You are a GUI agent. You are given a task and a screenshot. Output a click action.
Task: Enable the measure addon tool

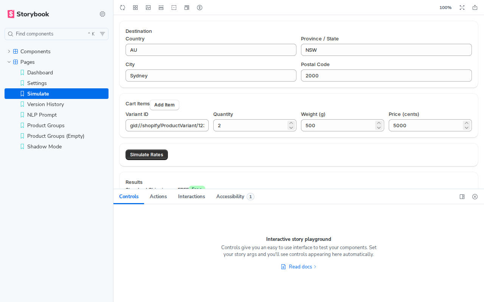(x=161, y=7)
